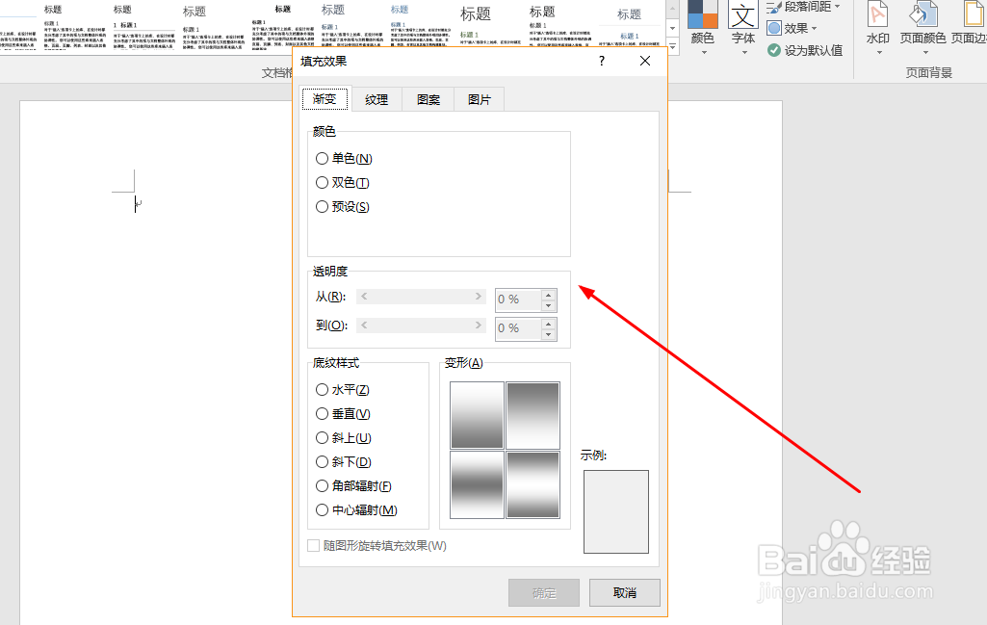Select the blue-heading 标题 style thumbnail
Viewport: 987px width, 625px height.
[x=421, y=25]
